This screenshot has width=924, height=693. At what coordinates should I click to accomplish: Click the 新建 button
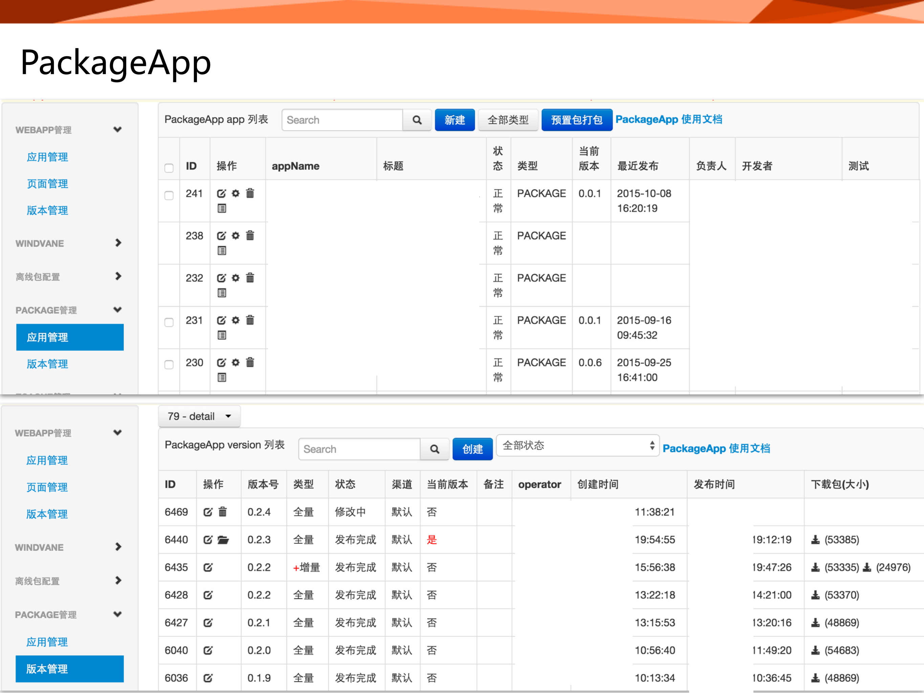(x=455, y=120)
